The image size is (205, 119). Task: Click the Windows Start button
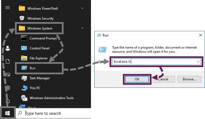pos(7,113)
